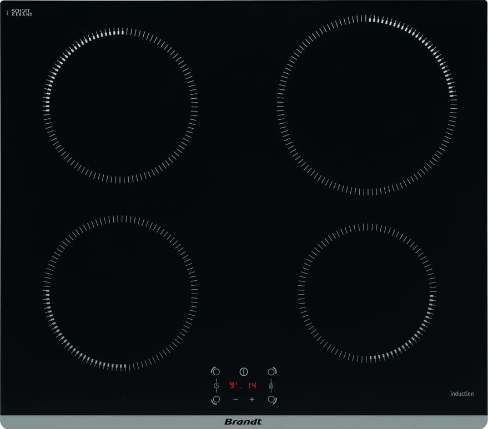This screenshot has height=429, width=488.
Task: Tap the plus key to increase power
Action: click(x=252, y=399)
